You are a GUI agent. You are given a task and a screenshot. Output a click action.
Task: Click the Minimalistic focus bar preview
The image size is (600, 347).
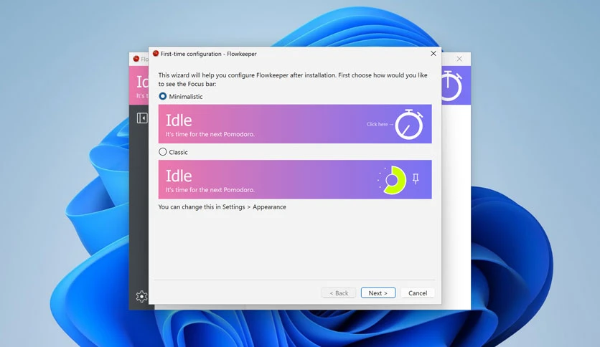coord(295,124)
